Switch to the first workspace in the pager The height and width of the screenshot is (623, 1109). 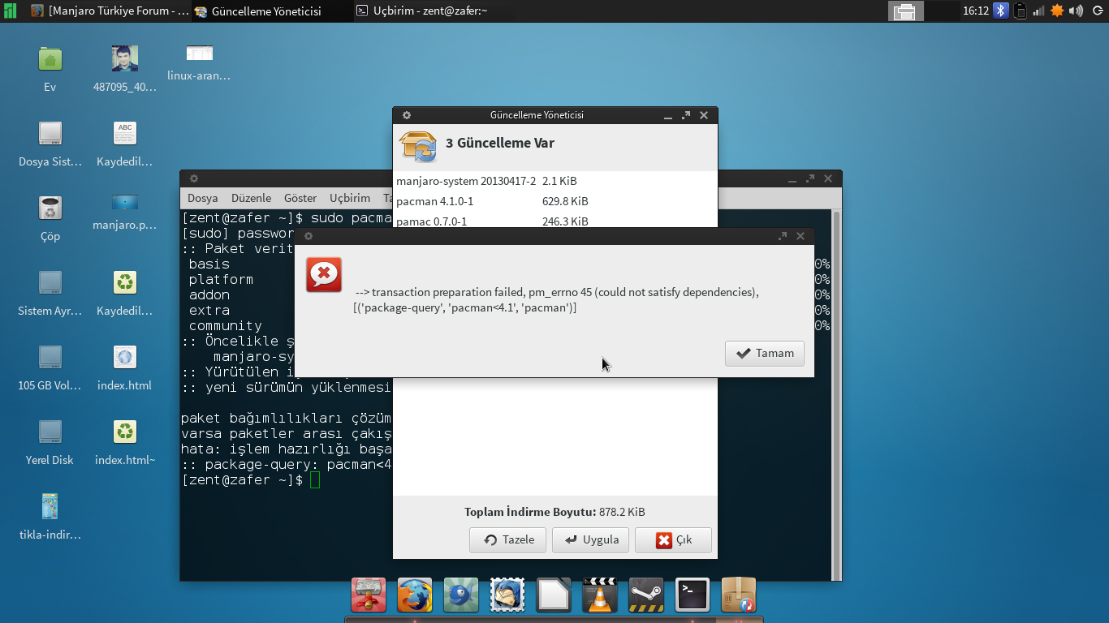click(905, 11)
